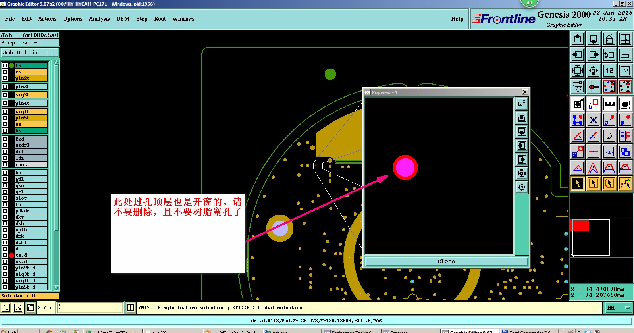Screen dimensions: 634x333
Task: Open the Edit menu
Action: (27, 19)
